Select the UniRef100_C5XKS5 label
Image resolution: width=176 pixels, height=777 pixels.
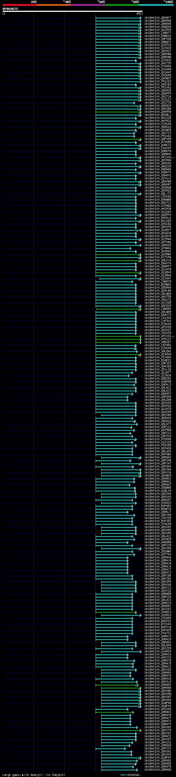coord(158,333)
